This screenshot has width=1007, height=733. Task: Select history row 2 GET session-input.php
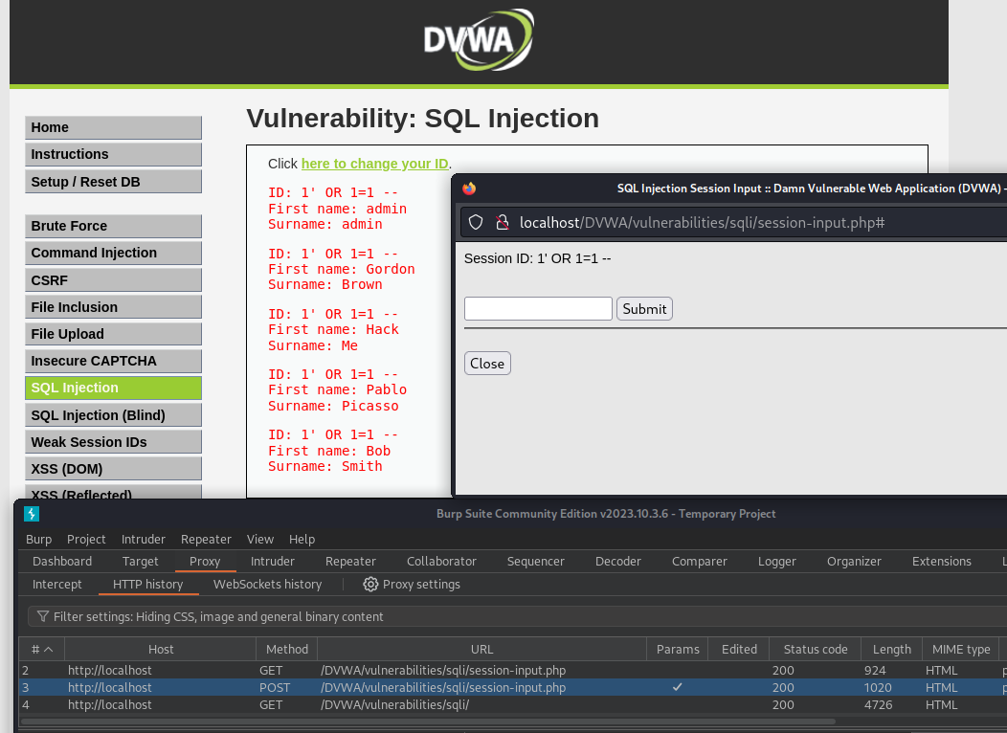(x=512, y=670)
